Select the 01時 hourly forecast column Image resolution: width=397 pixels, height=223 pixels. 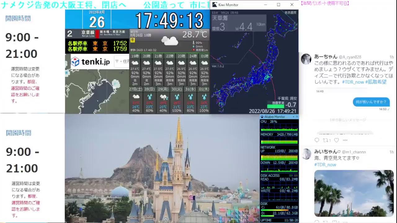204,70
